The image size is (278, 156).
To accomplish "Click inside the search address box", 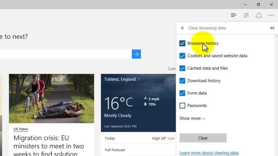I will pyautogui.click(x=66, y=54).
